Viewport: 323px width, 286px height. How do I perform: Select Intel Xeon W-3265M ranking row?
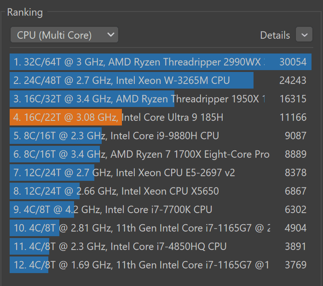point(161,80)
